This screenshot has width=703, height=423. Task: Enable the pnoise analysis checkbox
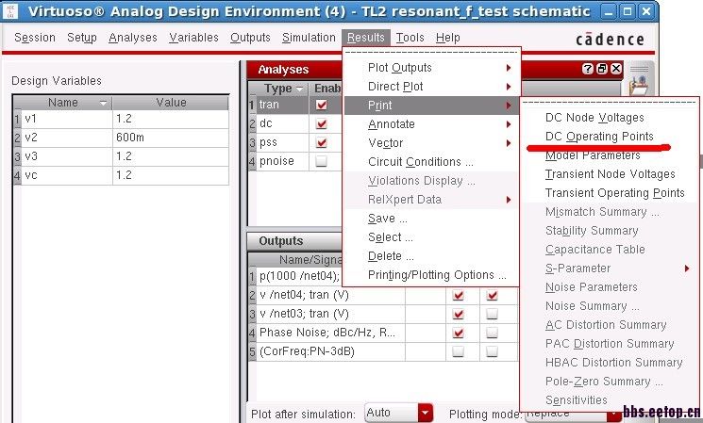click(x=321, y=161)
